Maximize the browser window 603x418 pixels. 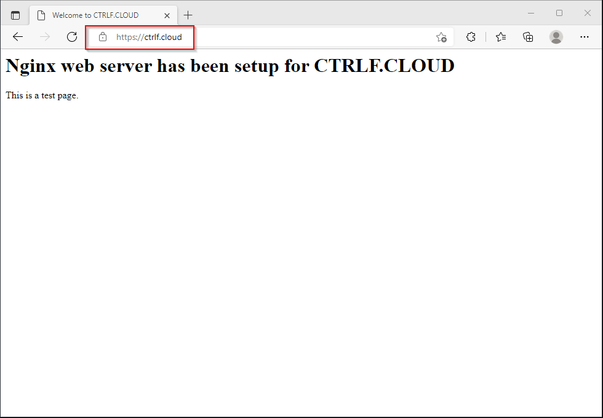(x=559, y=13)
